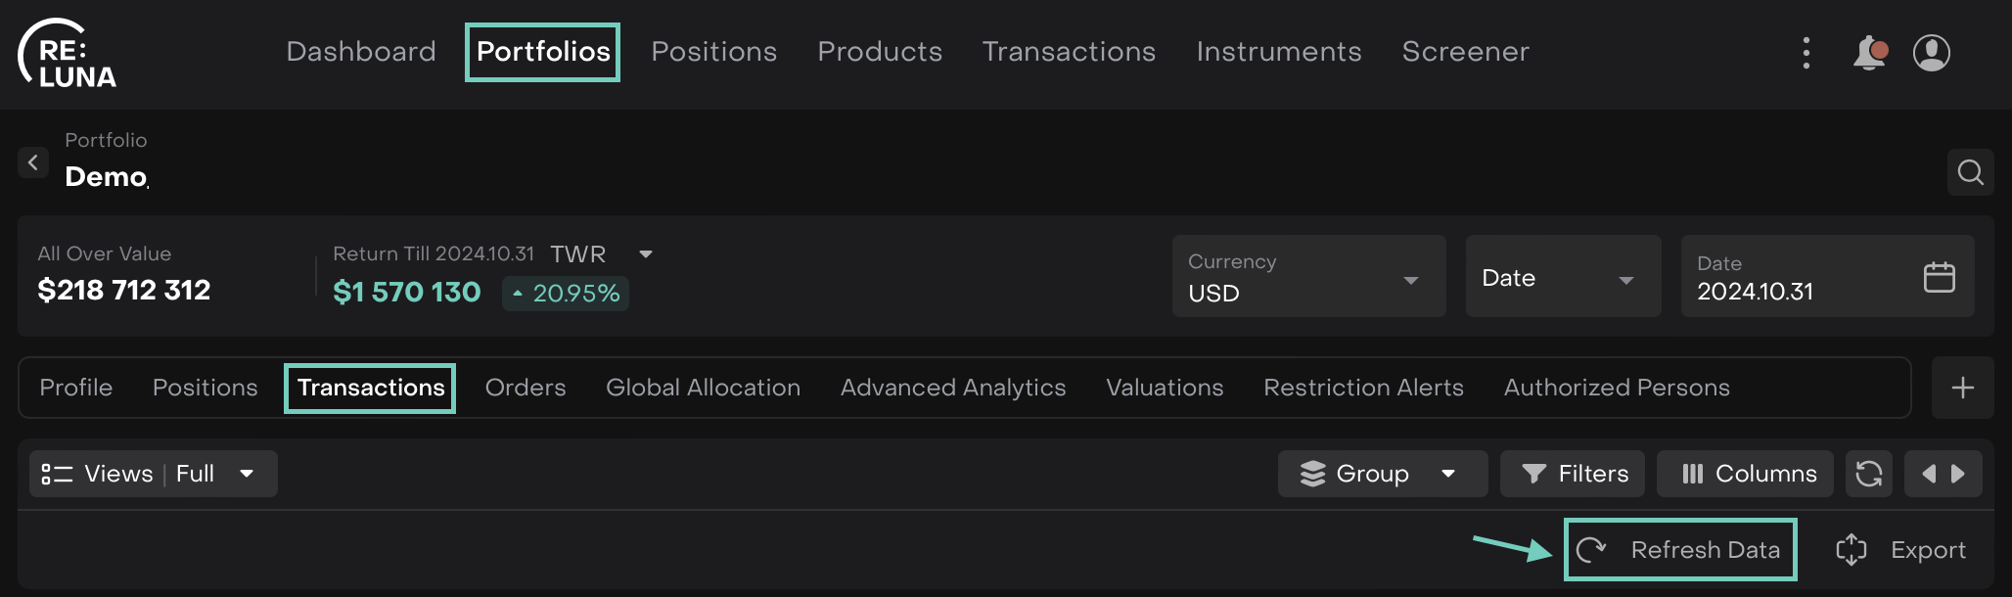Open the calendar date picker icon
This screenshot has height=597, width=2012.
[x=1939, y=277]
